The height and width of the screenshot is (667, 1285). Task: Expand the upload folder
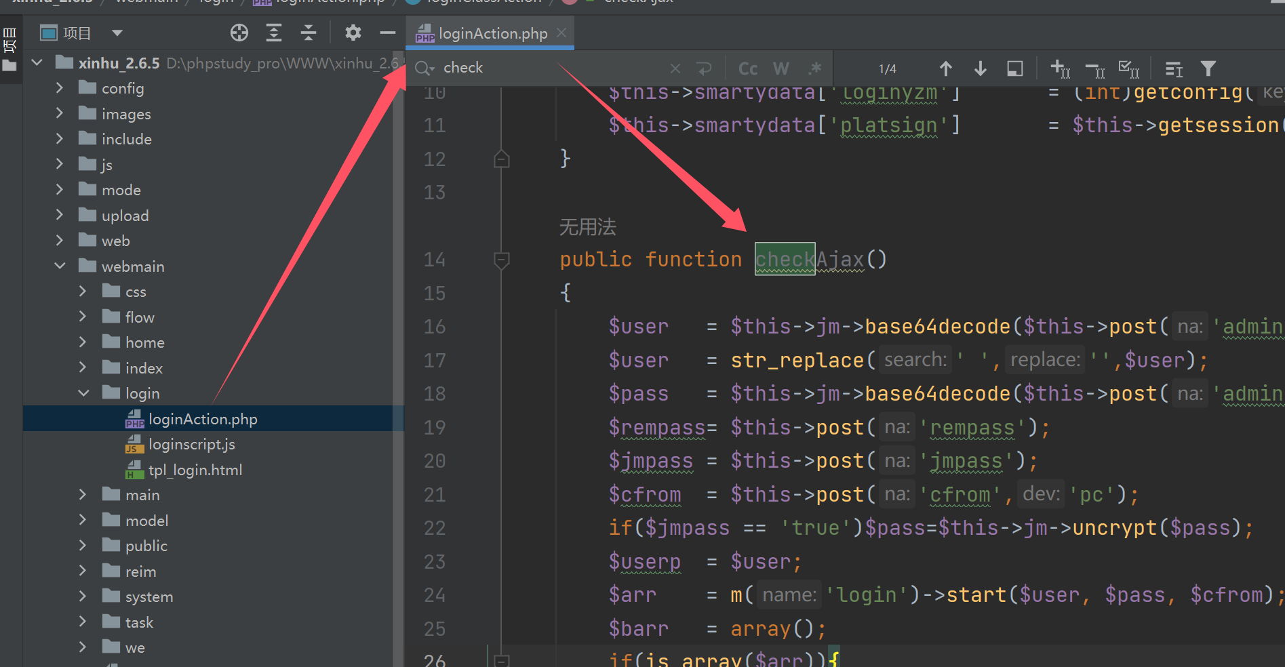point(60,215)
